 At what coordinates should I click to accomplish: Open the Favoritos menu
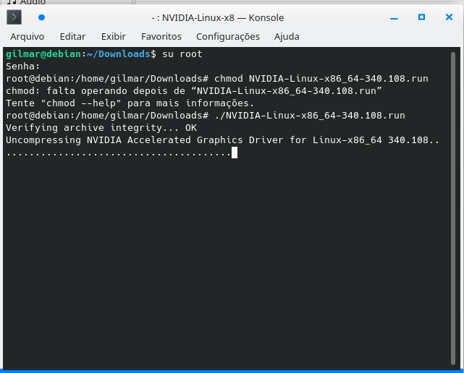pos(161,37)
